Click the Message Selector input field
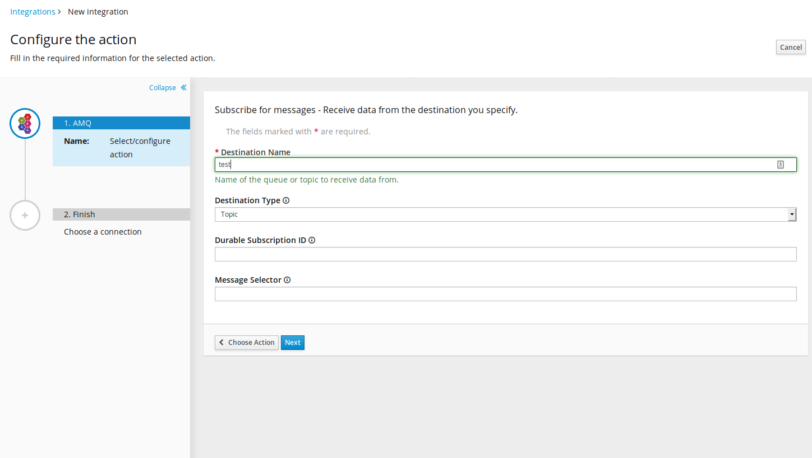812x458 pixels. 506,294
